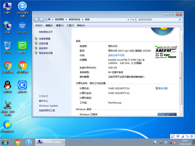Image resolution: width=195 pixels, height=146 pixels.
Task: Click the IME floating bar check-mark icon
Action: pos(173,136)
